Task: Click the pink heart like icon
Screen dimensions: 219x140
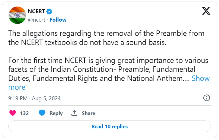Action: pos(12,113)
